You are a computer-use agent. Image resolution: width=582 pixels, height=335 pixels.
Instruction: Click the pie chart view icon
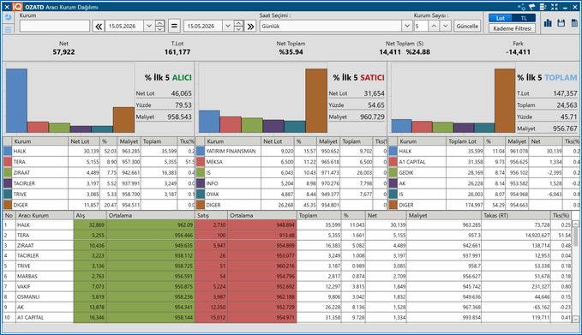(8, 17)
